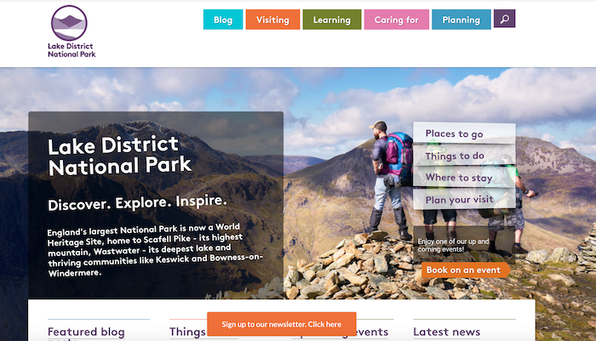Open the search magnifier icon
596x341 pixels.
click(505, 19)
